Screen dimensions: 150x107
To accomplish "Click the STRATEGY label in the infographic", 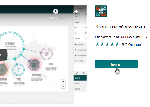I will point(10,44).
